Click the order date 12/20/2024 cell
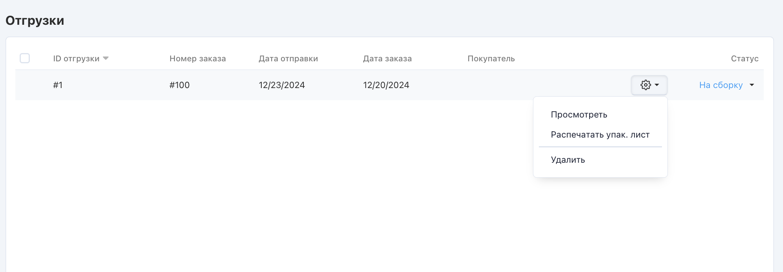 [x=386, y=85]
